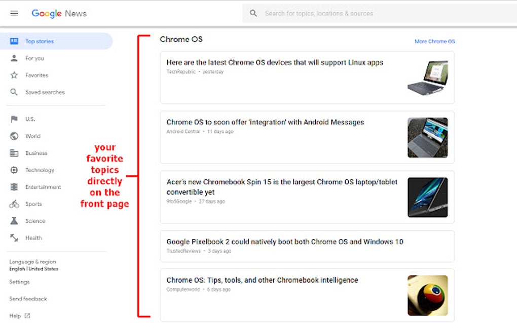517x323 pixels.
Task: Click the Sports bicycle icon
Action: (x=14, y=204)
